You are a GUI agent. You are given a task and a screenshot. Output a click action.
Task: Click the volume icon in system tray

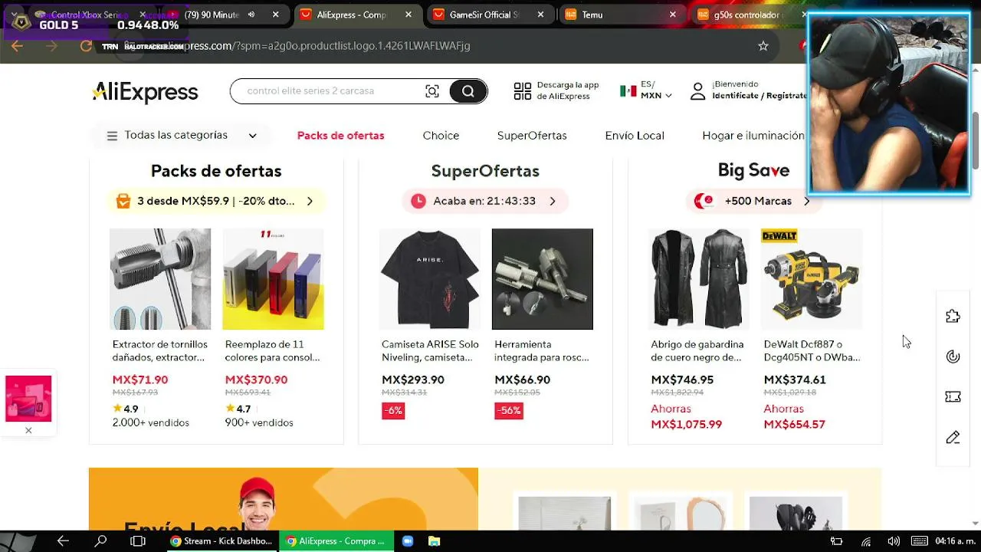(x=893, y=541)
